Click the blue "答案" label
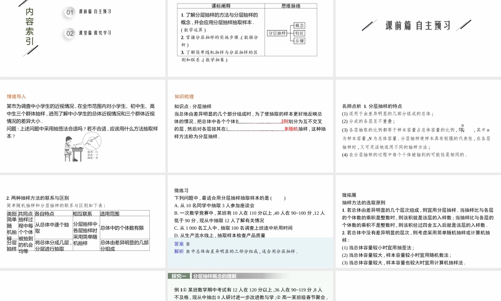The image size is (501, 301). tap(178, 244)
